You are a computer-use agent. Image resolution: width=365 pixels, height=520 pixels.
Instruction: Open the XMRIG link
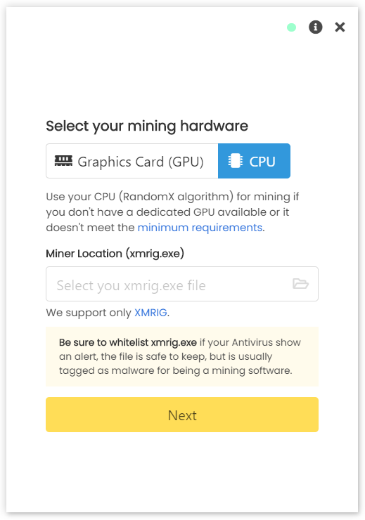click(x=151, y=313)
